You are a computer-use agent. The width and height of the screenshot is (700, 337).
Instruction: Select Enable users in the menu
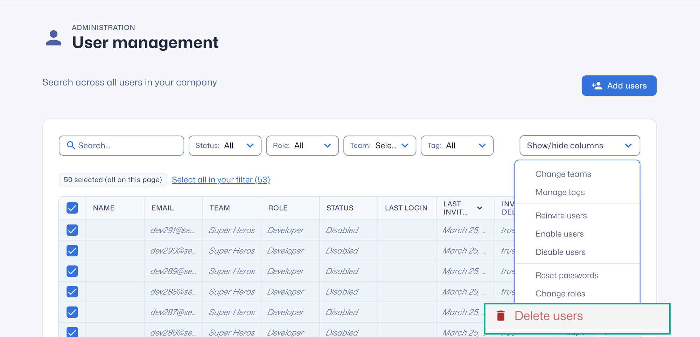559,234
